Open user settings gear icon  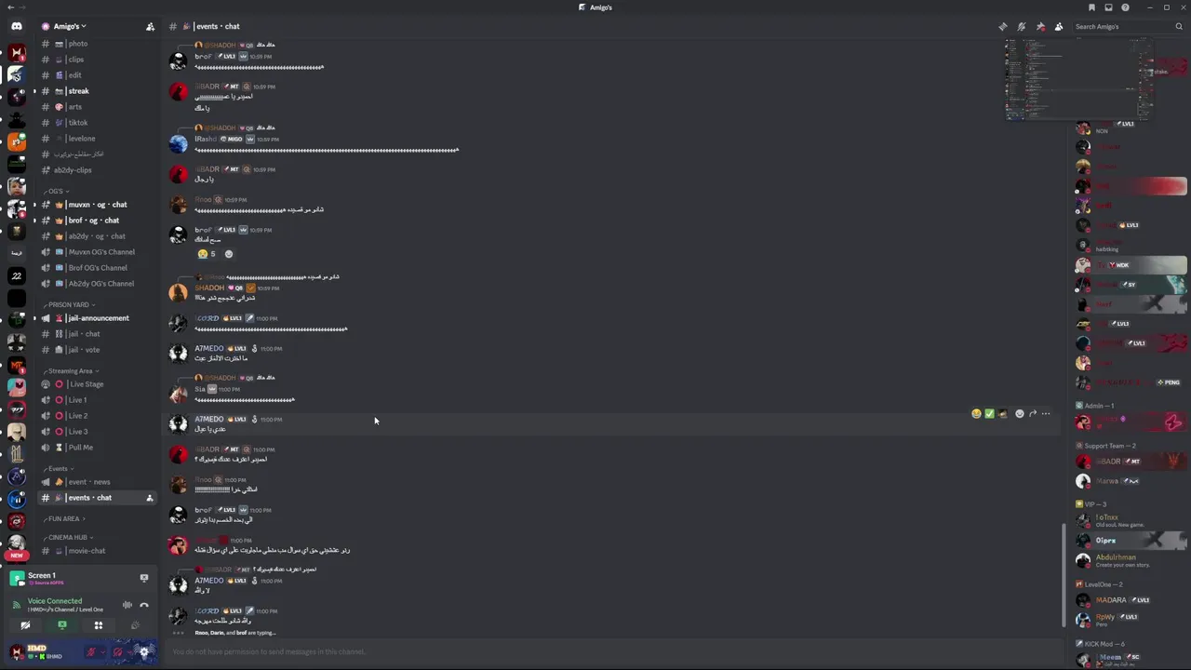tap(144, 651)
